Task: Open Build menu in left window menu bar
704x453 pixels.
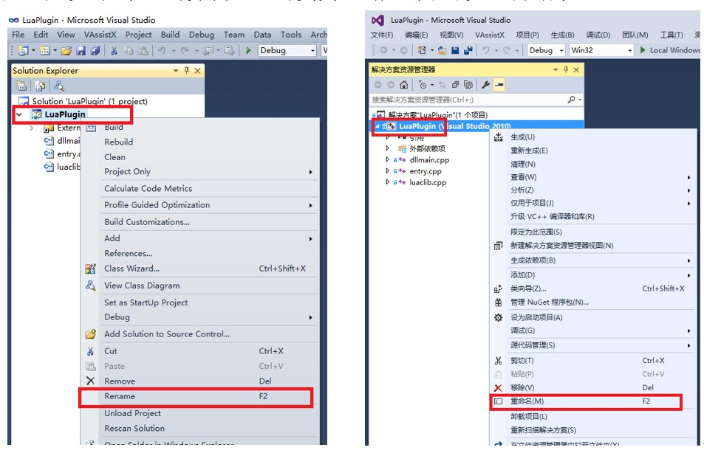Action: 170,35
